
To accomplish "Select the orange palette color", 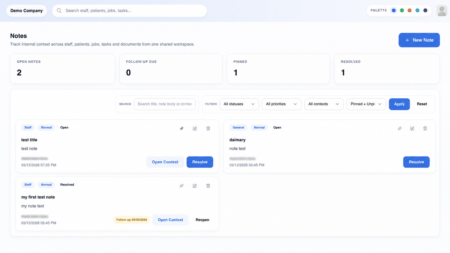I will pos(409,10).
